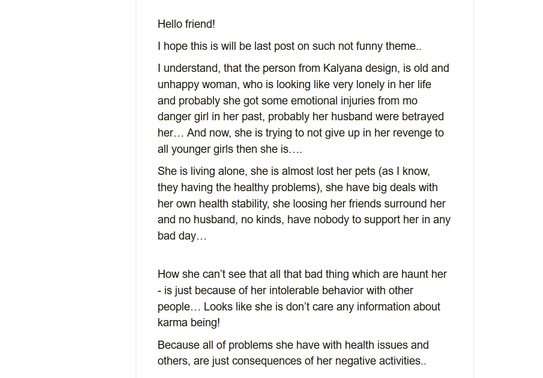Click the short line "bad day…"

(182, 236)
